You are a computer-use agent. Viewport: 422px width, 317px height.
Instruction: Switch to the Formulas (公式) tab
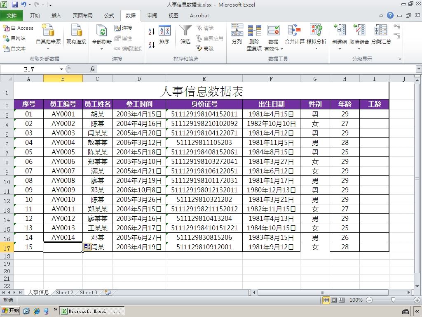[109, 16]
